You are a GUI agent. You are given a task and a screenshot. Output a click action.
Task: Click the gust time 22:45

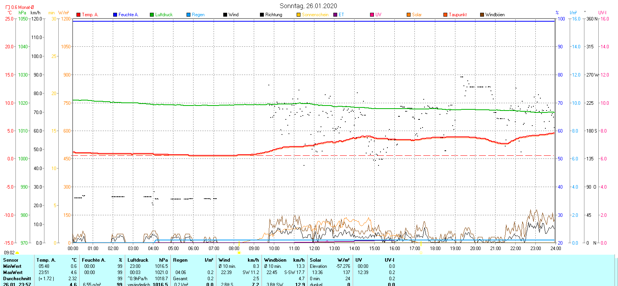tap(272, 272)
